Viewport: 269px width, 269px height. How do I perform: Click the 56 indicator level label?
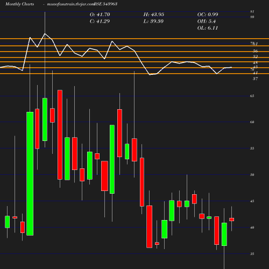(256, 51)
